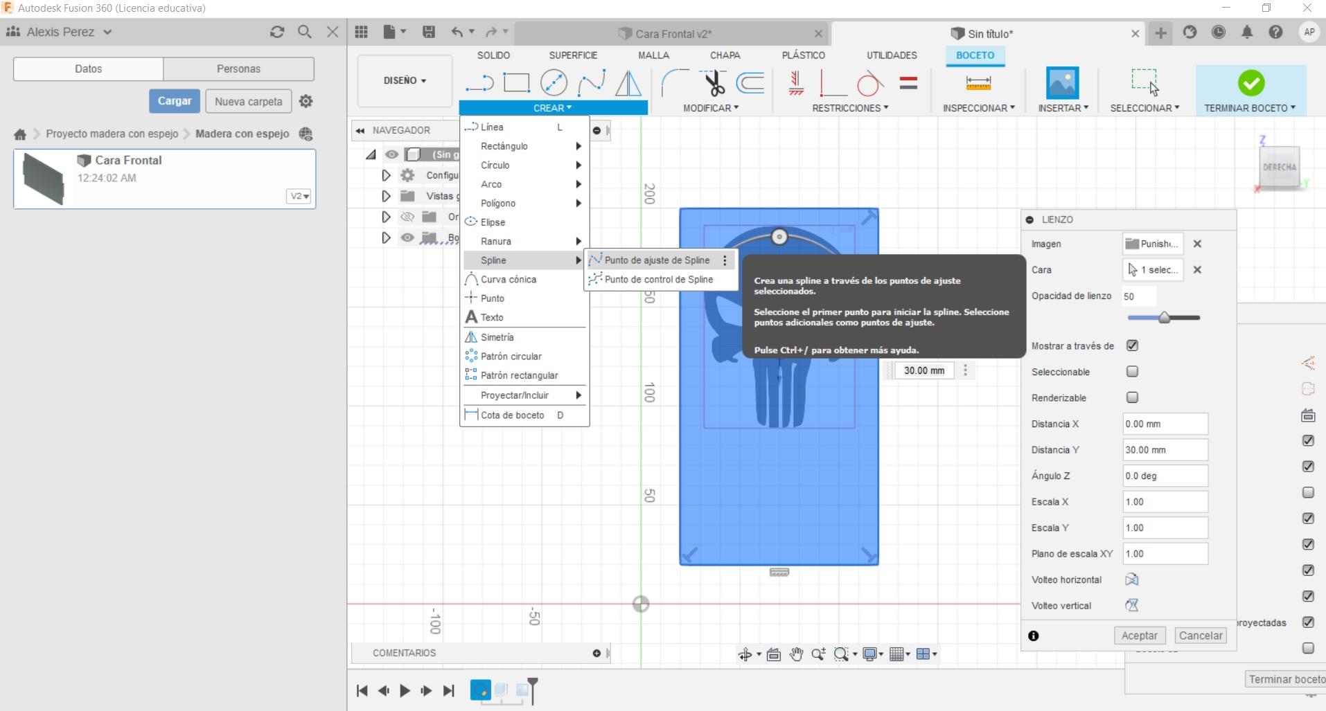Select the Line tool in sketch toolbar
Viewport: 1326px width, 711px height.
pos(479,83)
